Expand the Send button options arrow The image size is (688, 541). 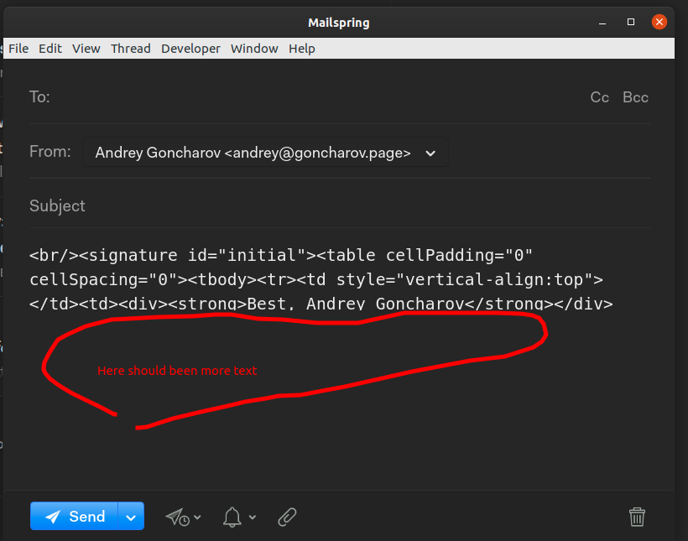point(131,517)
